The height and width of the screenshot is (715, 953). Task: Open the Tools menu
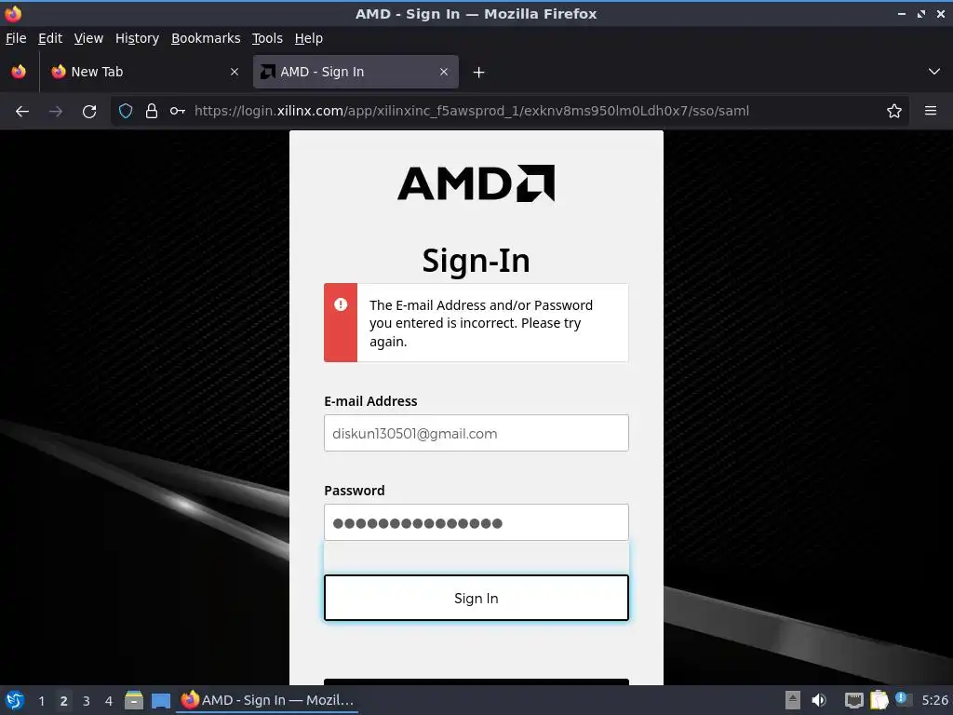tap(267, 38)
